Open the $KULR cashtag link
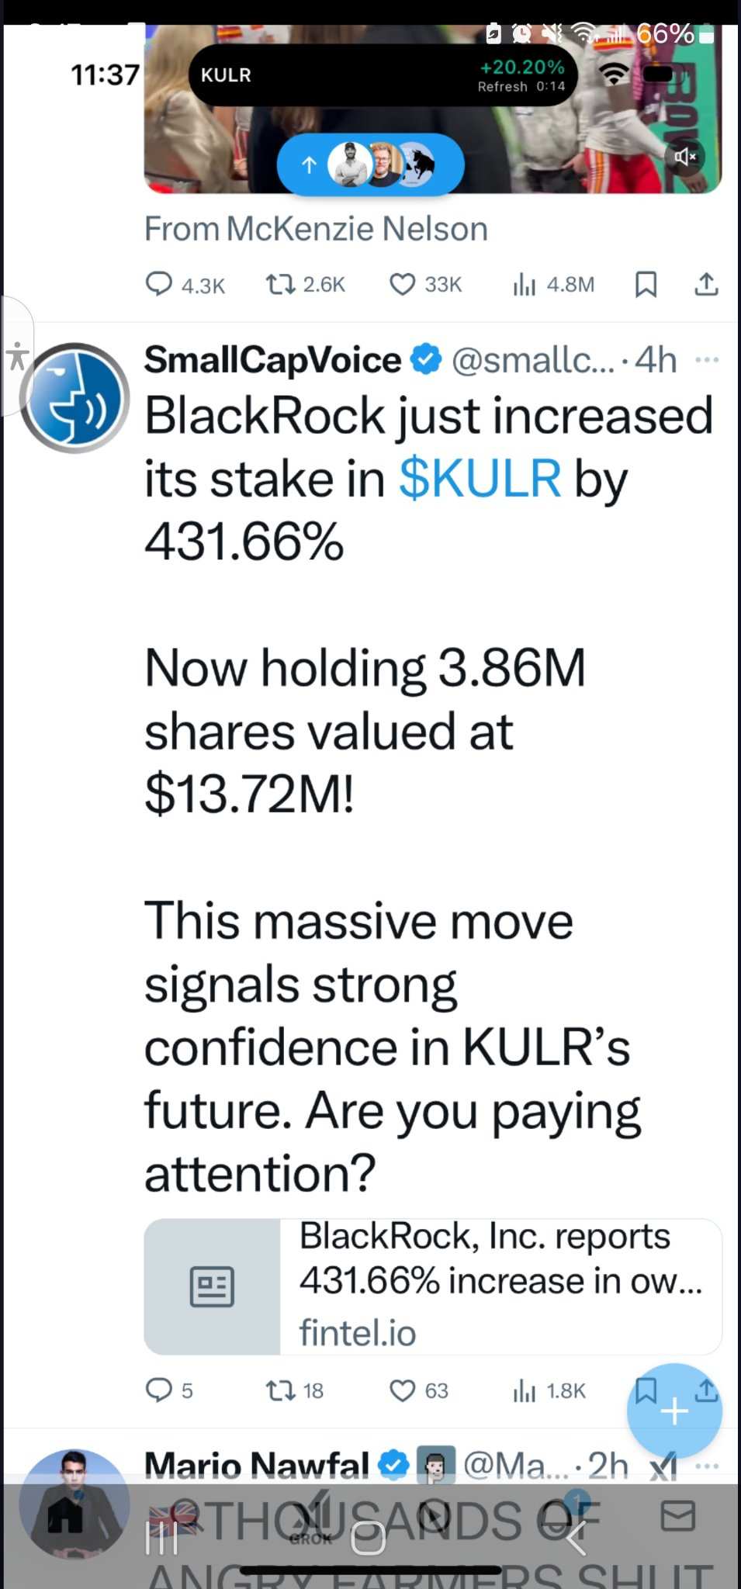Viewport: 741px width, 1589px height. 480,479
